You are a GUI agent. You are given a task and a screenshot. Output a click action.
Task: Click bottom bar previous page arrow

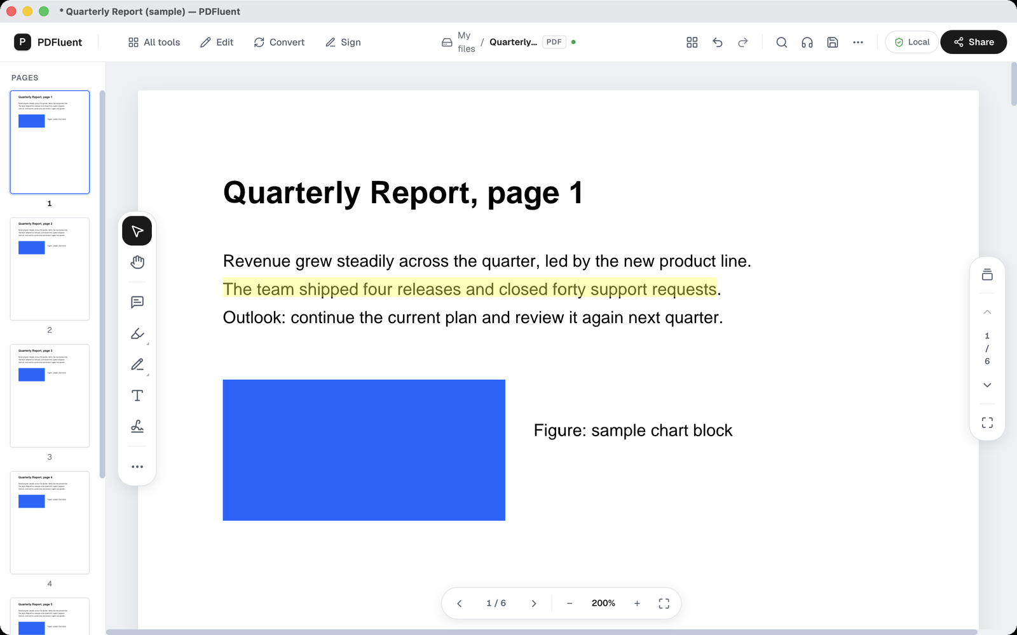click(460, 603)
